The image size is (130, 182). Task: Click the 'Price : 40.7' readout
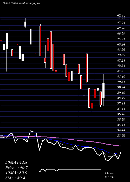[x=17, y=168]
